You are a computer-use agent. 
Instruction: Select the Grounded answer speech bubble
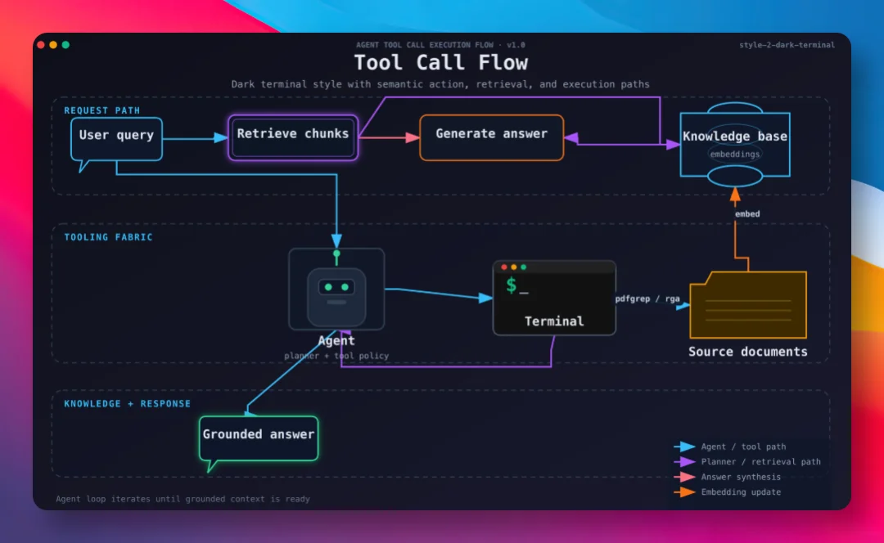click(259, 438)
